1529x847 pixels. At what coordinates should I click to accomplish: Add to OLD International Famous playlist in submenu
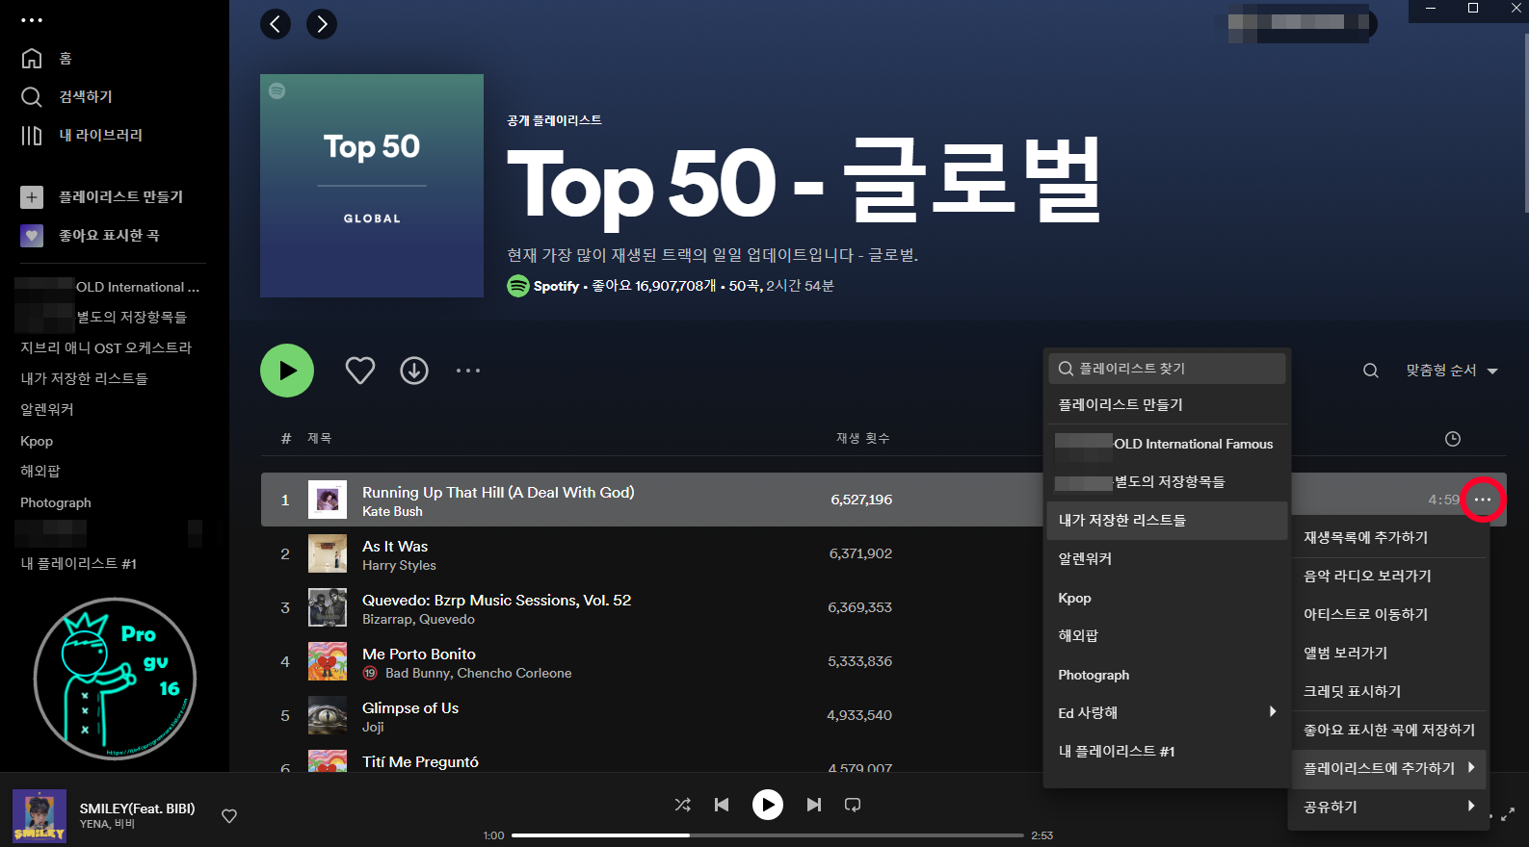(1167, 444)
